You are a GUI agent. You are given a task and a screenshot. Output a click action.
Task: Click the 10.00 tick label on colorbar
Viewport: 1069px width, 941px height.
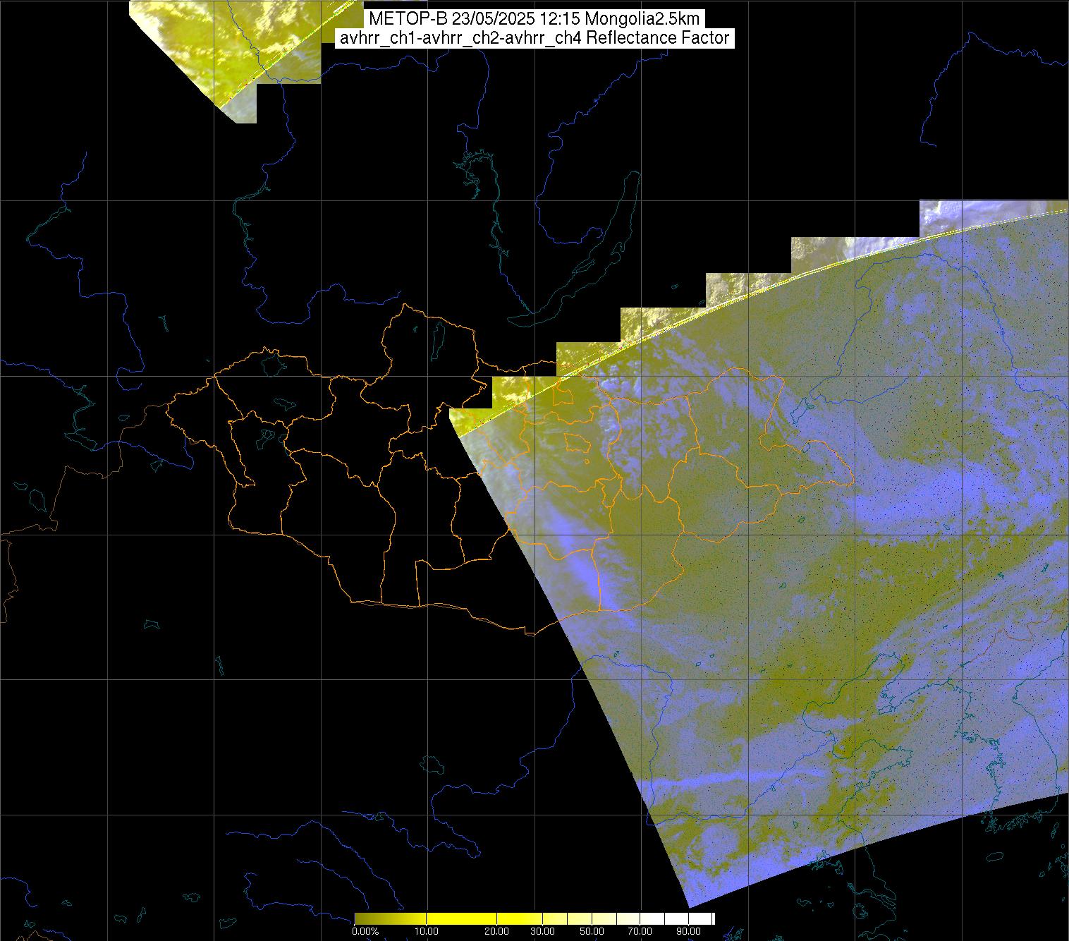coord(427,931)
